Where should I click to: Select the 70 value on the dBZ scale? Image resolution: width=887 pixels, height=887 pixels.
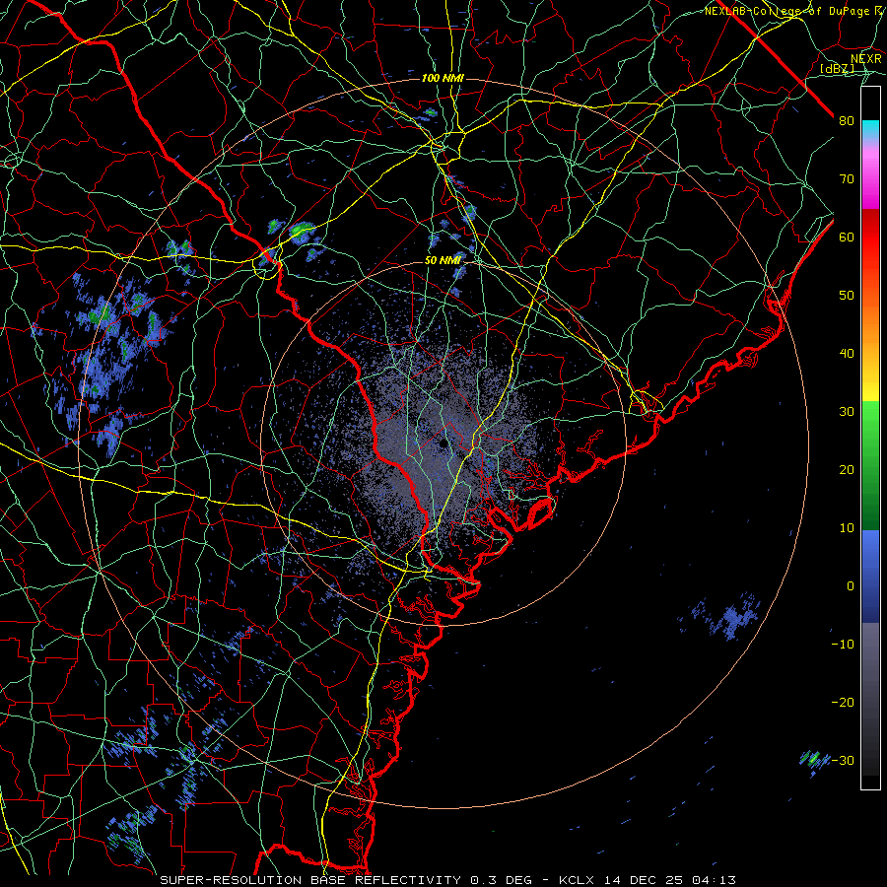click(847, 178)
